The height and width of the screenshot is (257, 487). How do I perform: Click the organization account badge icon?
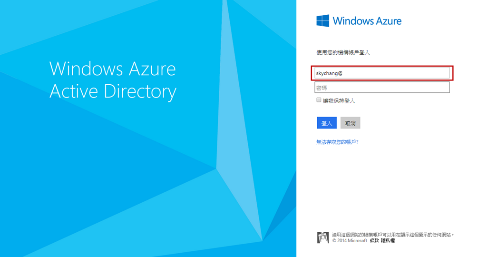click(323, 237)
